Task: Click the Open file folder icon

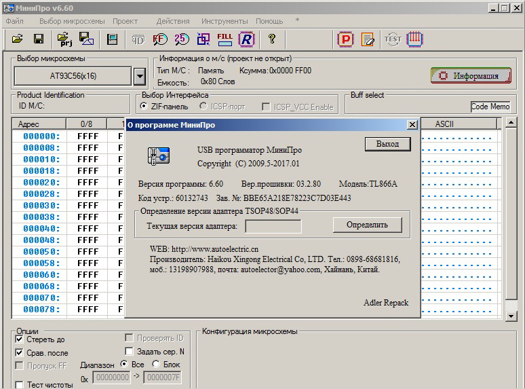Action: click(x=18, y=39)
